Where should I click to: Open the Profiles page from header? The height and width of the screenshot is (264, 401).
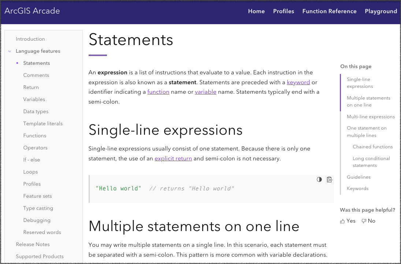tap(283, 11)
